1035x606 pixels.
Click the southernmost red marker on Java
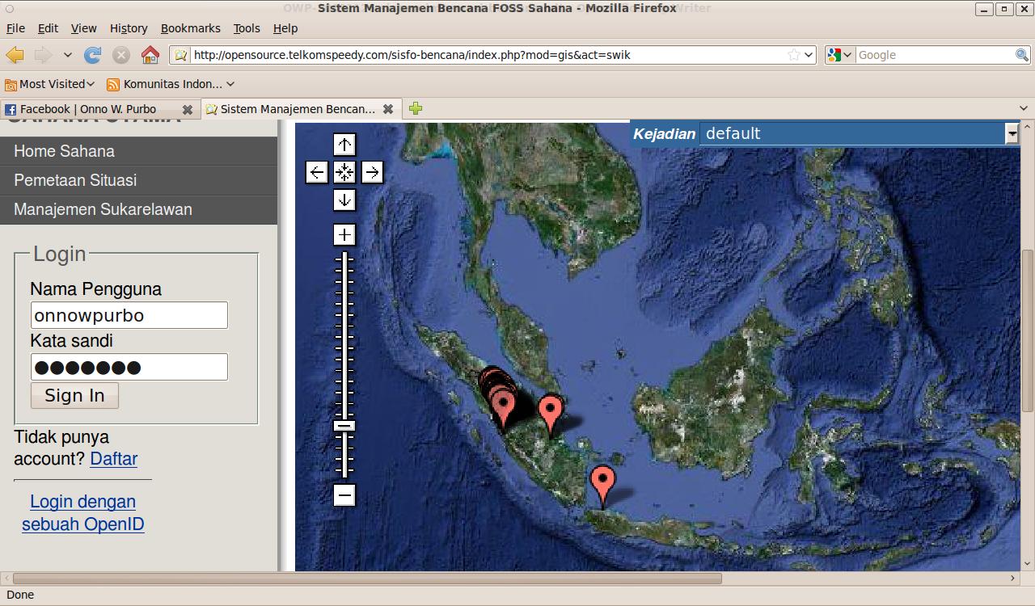[x=602, y=482]
